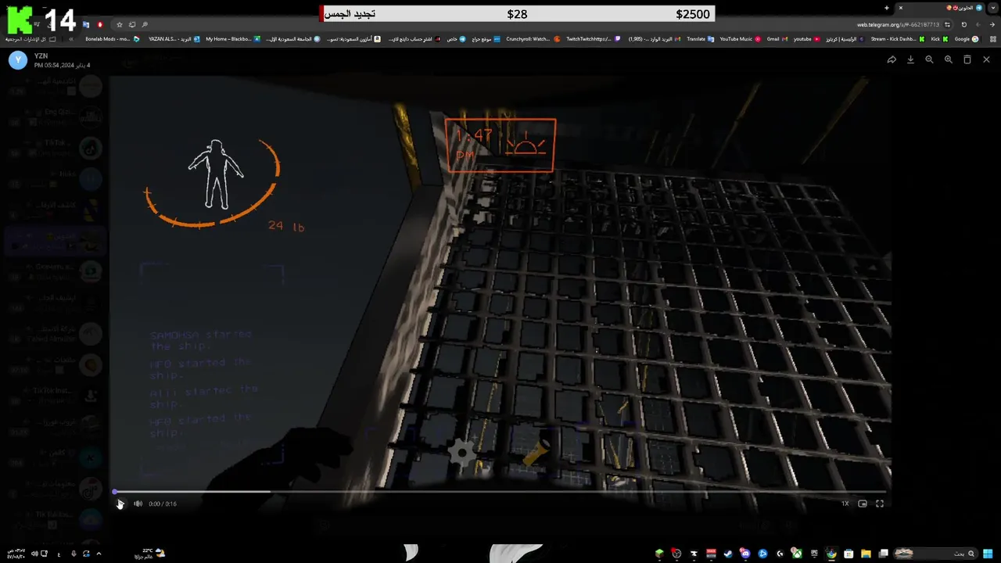This screenshot has height=563, width=1001.
Task: Open the YZN sender avatar
Action: [18, 60]
